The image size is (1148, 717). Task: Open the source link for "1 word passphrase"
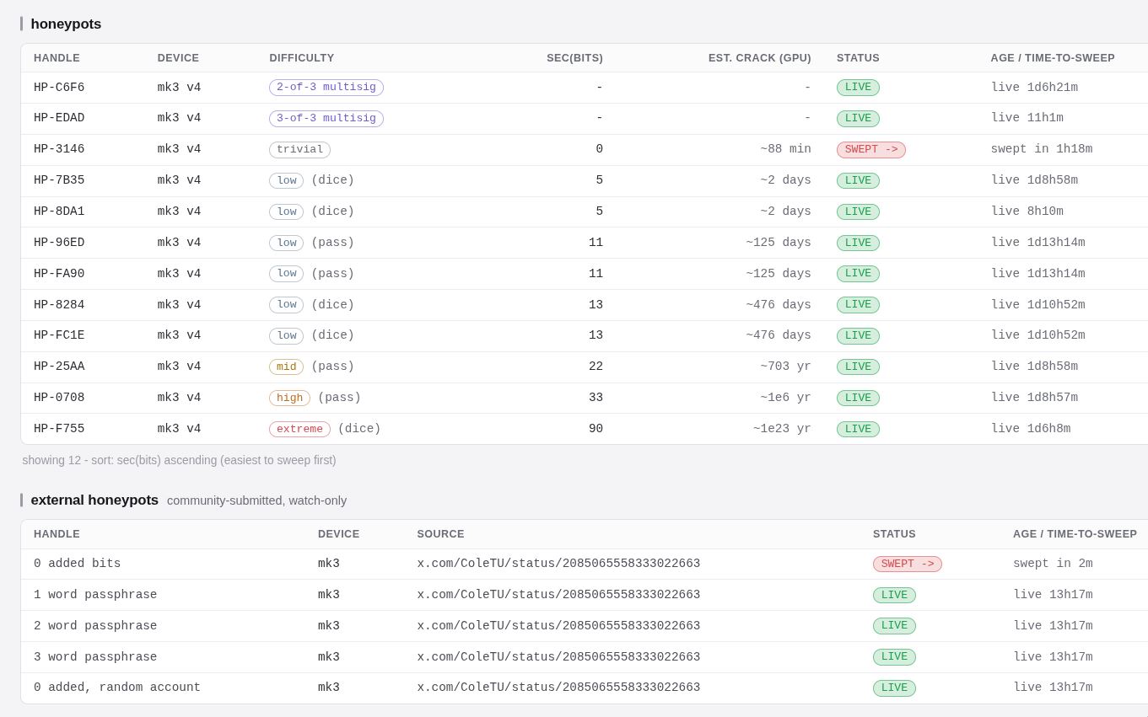(x=558, y=595)
